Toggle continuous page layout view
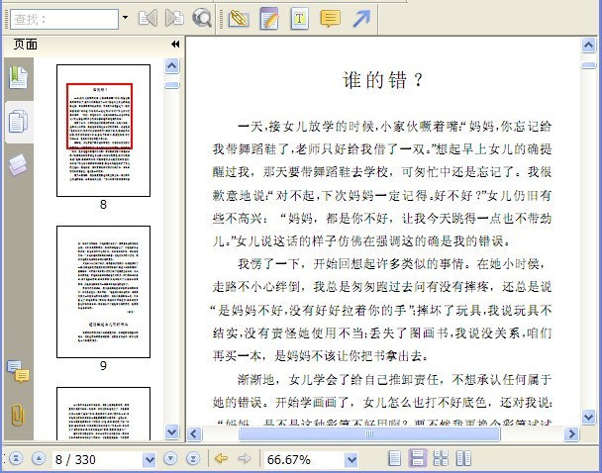The height and width of the screenshot is (473, 602). coord(417,458)
